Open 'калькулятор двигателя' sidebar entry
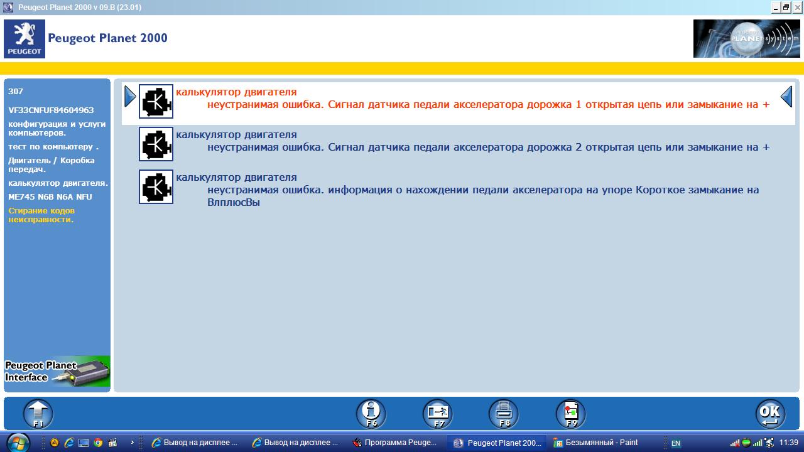 pos(58,183)
